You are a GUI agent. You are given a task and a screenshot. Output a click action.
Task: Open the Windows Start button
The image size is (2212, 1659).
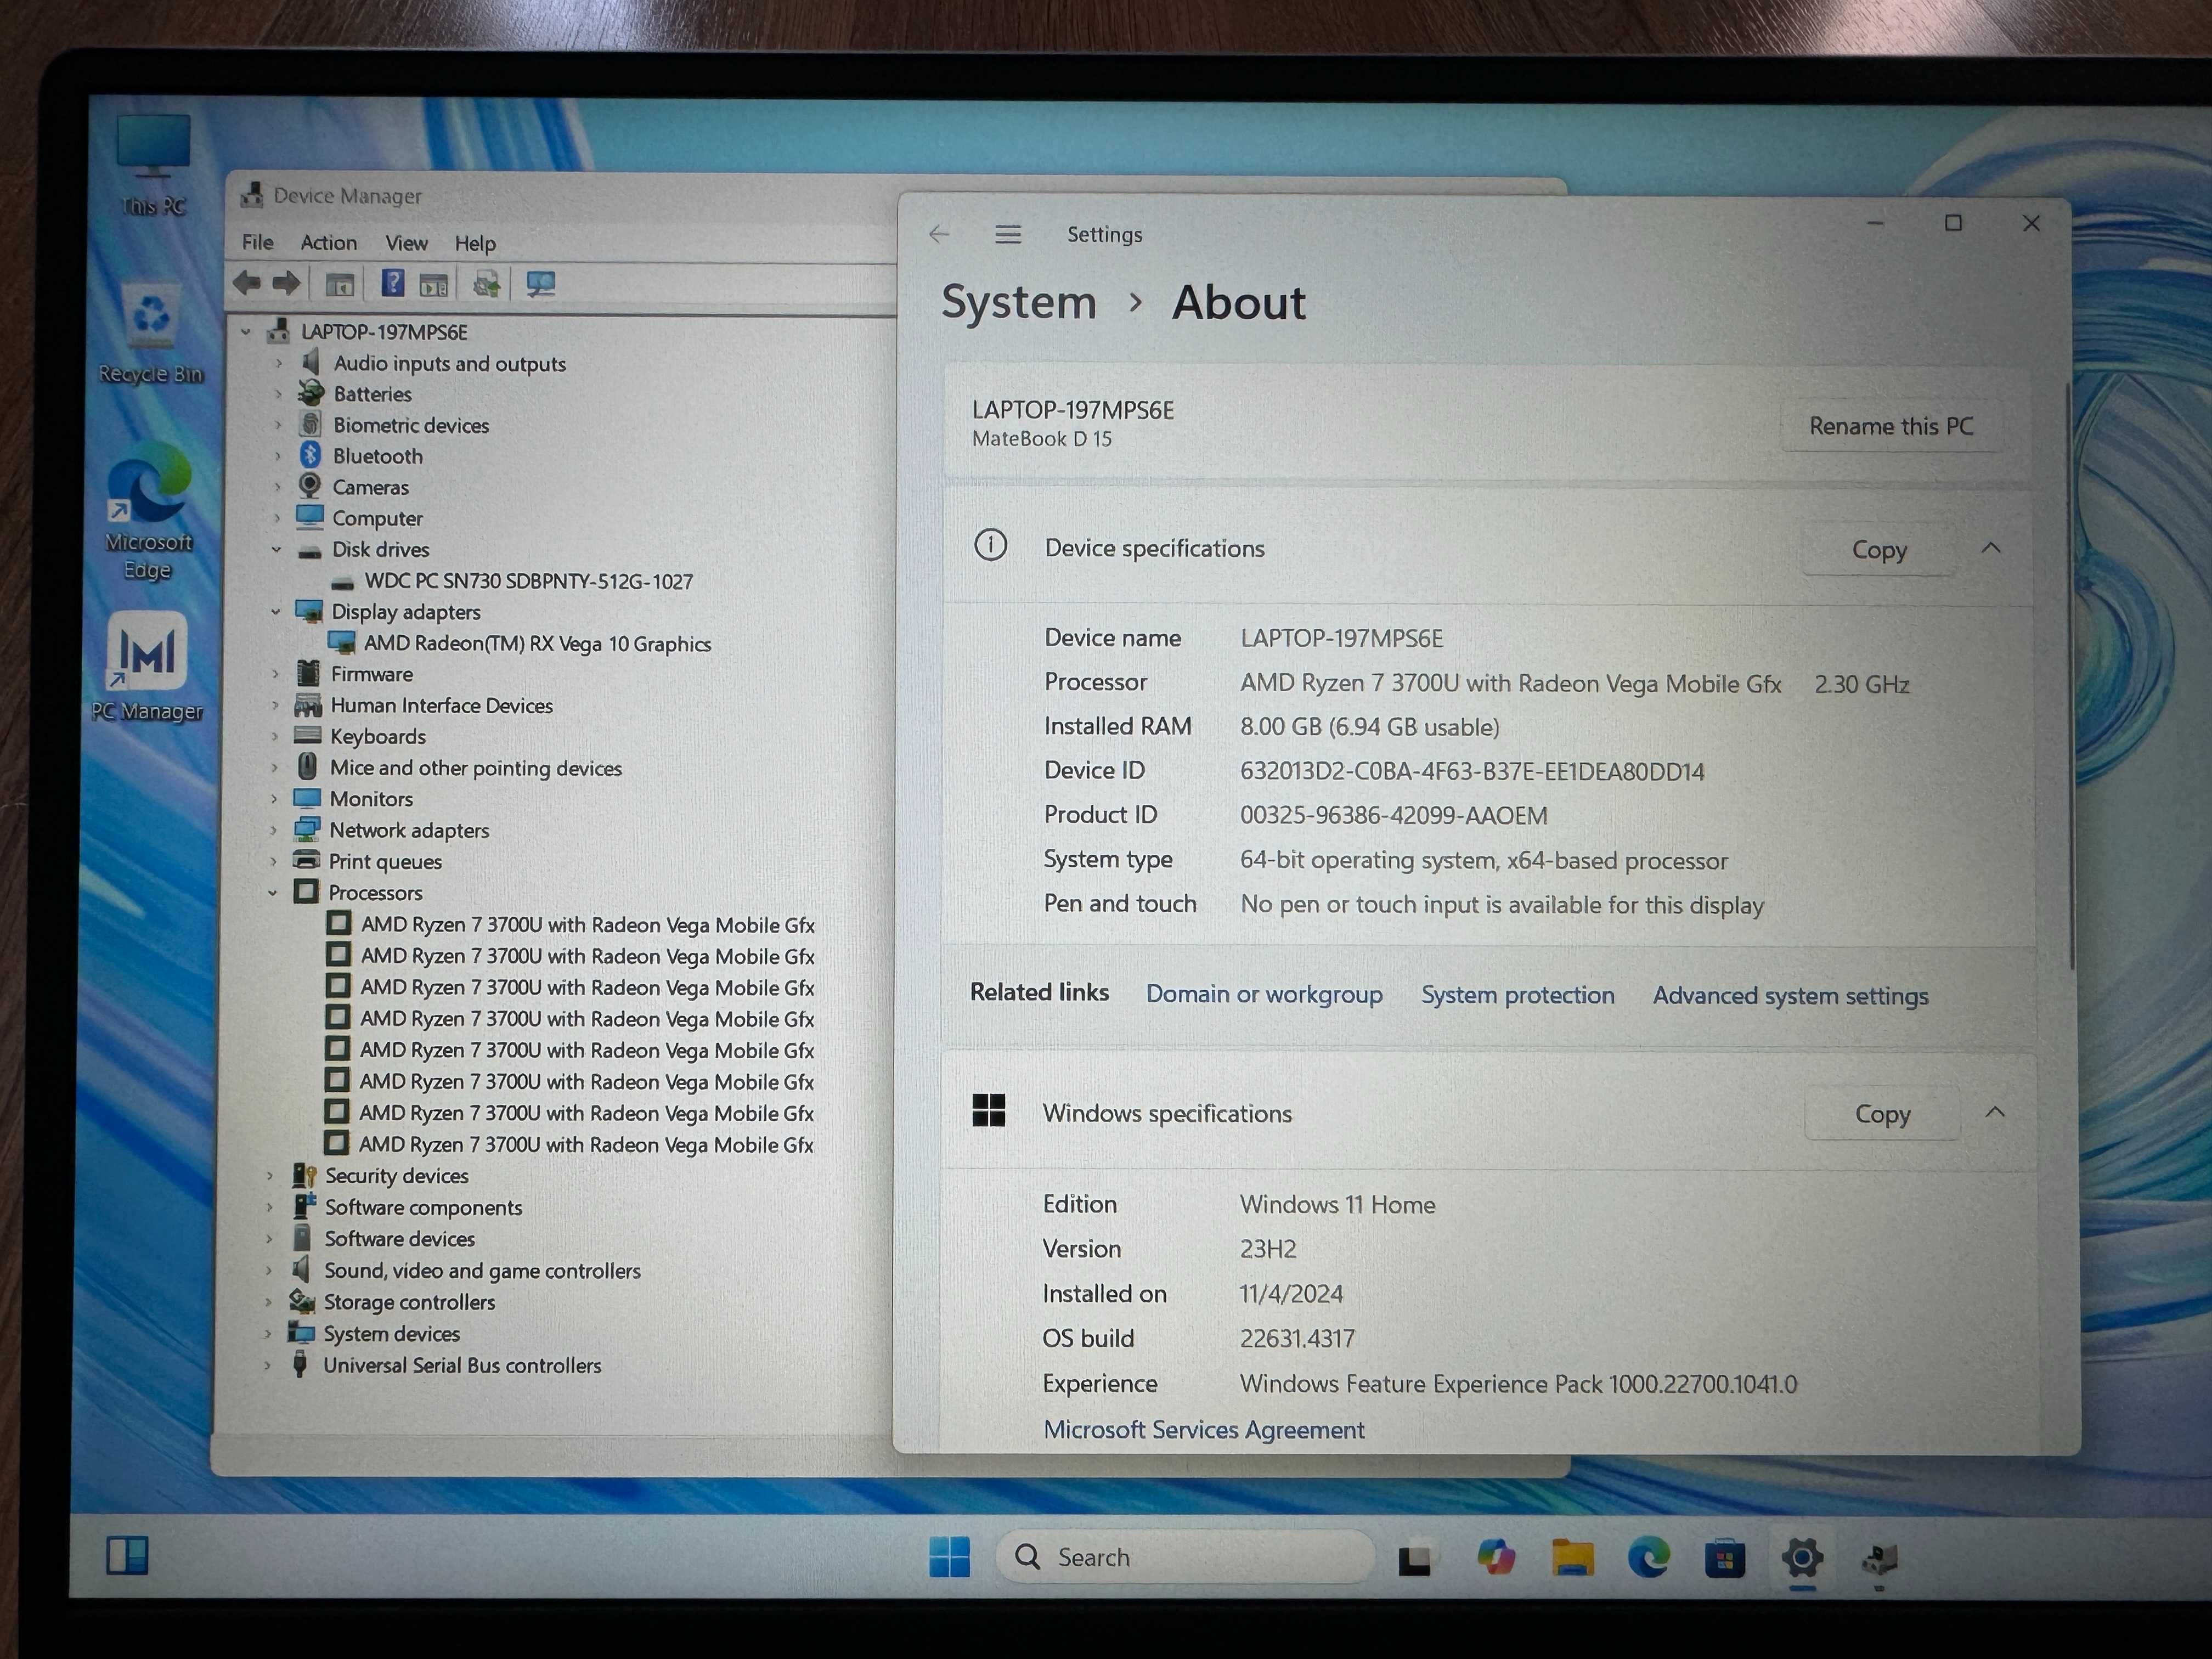(x=949, y=1556)
